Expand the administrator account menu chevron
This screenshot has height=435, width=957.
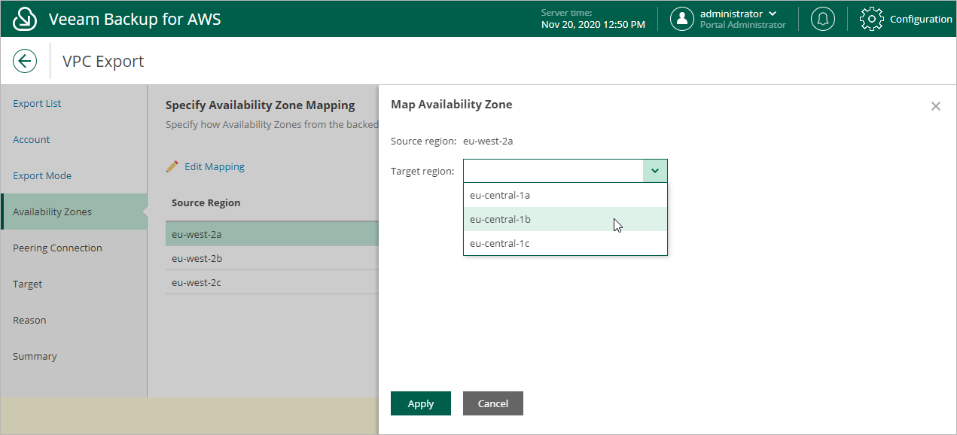coord(773,14)
